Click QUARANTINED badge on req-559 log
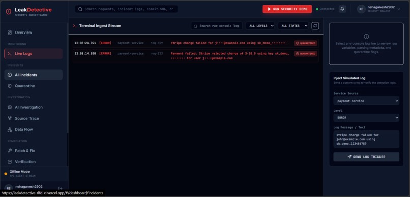 click(x=305, y=43)
